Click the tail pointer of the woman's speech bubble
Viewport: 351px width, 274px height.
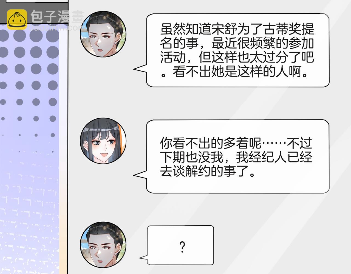140,175
